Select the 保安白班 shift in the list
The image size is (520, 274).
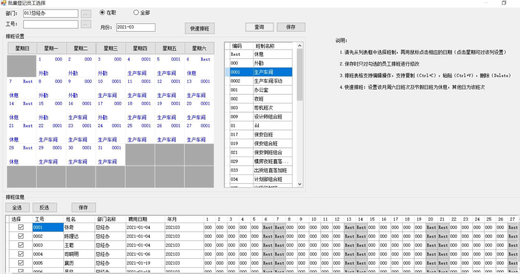(260, 134)
